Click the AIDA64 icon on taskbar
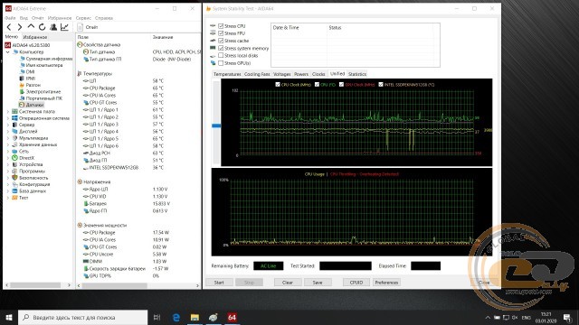The width and height of the screenshot is (579, 325). click(232, 317)
